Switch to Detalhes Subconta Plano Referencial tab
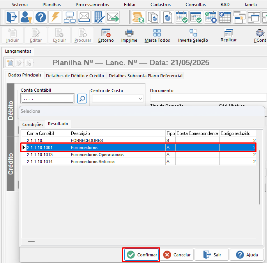Viewport: 267px width, 263px height. pos(145,76)
